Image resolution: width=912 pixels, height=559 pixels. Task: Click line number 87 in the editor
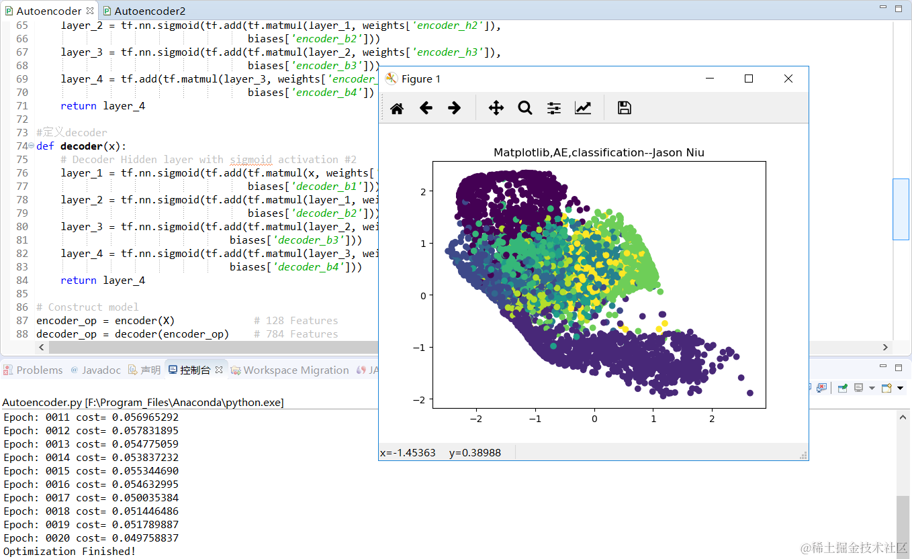22,320
